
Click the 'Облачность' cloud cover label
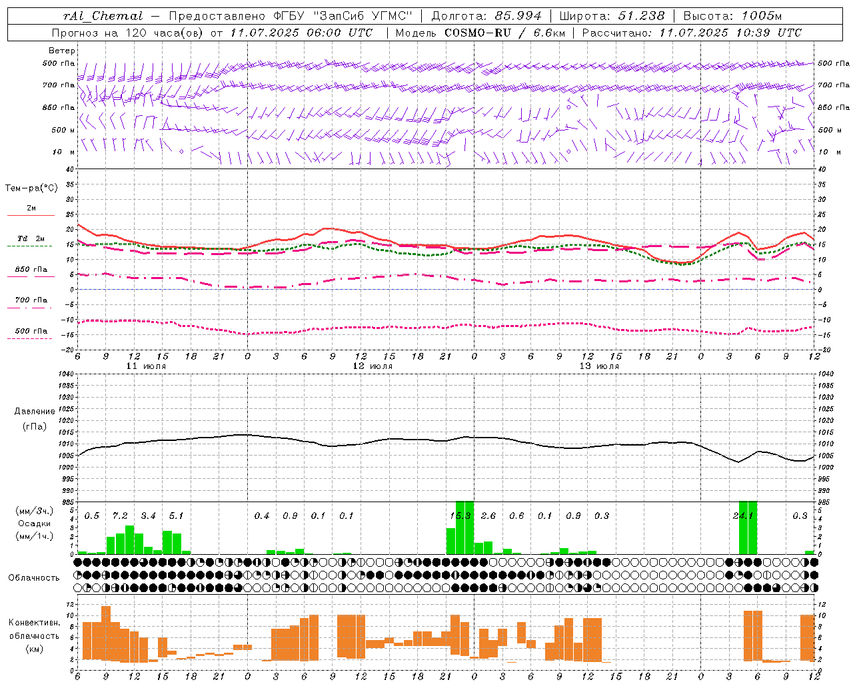34,578
